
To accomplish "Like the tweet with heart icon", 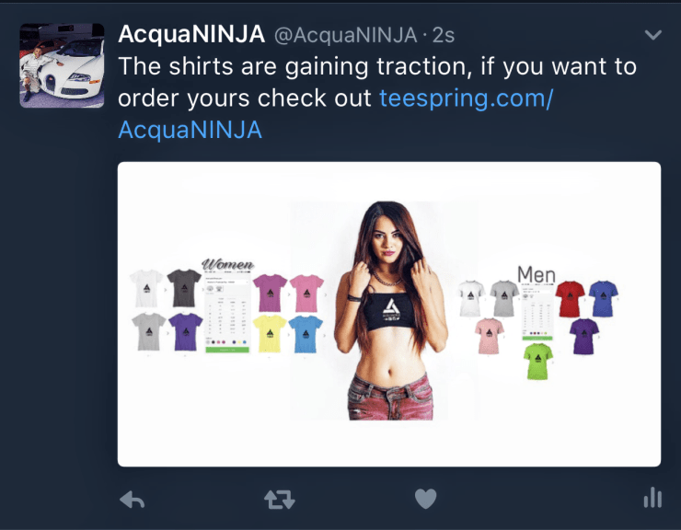I will pyautogui.click(x=425, y=499).
